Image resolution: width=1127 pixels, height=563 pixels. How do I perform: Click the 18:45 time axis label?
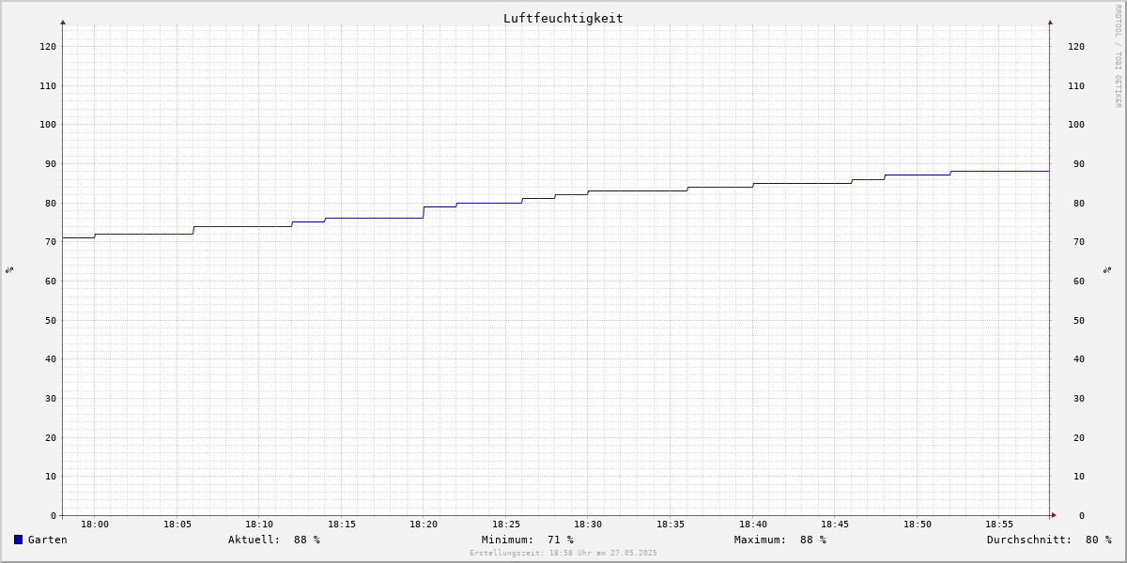coord(835,525)
